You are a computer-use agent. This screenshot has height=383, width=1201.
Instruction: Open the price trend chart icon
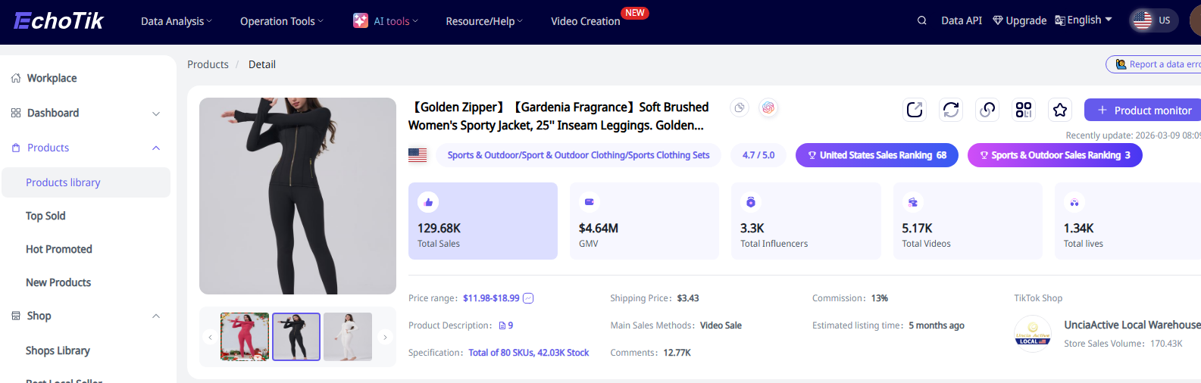click(x=528, y=298)
